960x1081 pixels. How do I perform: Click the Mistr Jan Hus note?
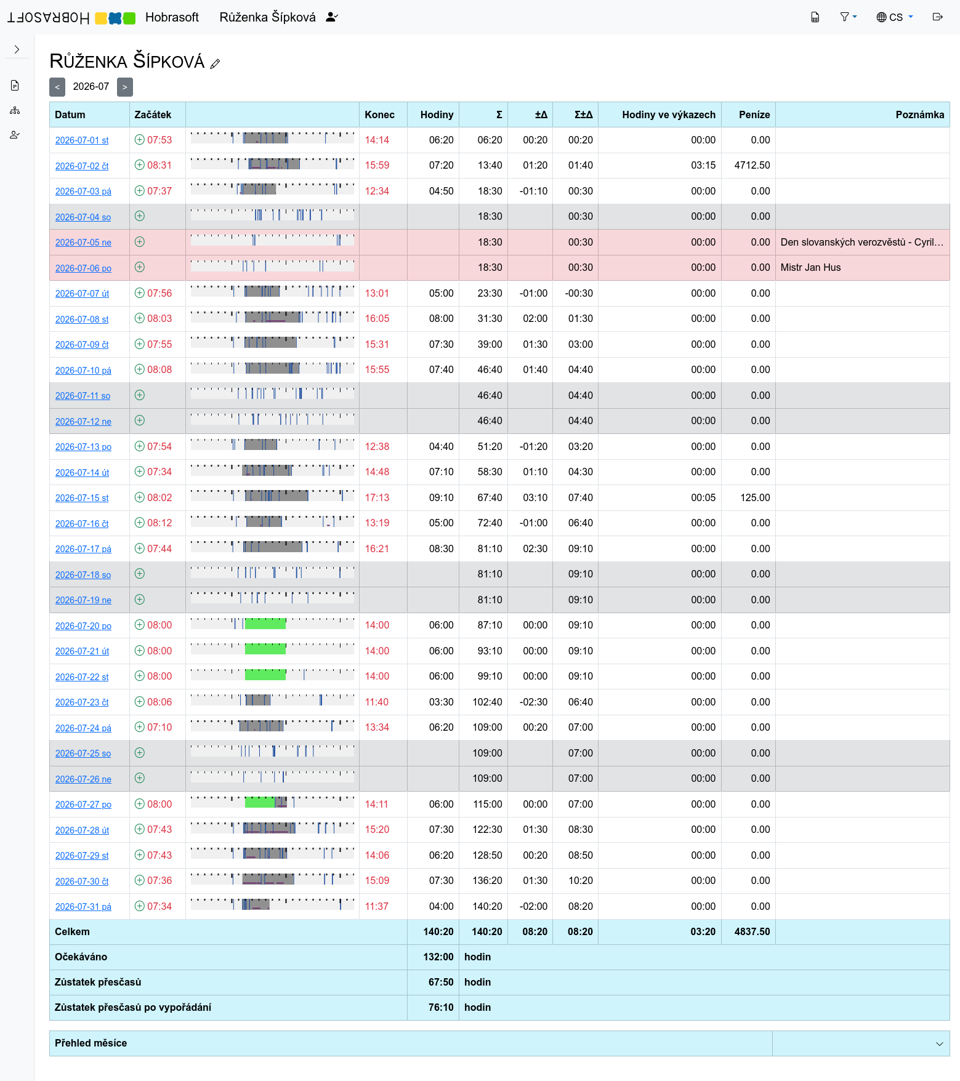tap(810, 267)
